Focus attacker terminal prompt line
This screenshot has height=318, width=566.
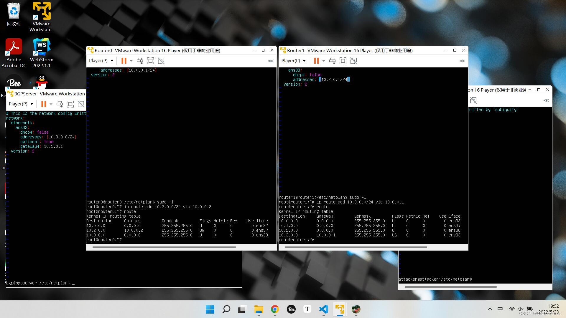[x=435, y=279]
